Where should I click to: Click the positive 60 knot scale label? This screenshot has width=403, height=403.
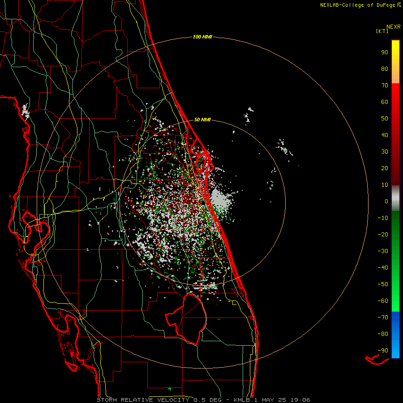click(x=385, y=102)
